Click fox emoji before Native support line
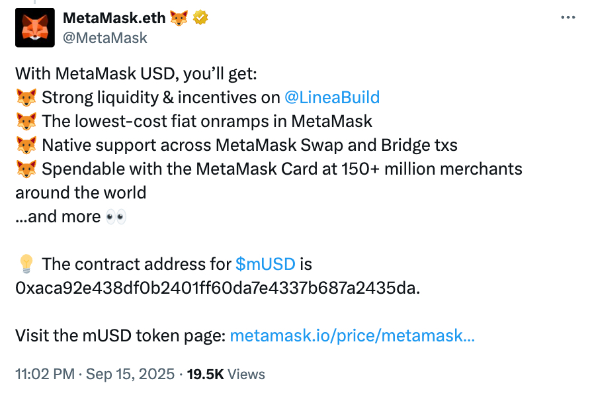The width and height of the screenshot is (590, 393). pos(26,145)
